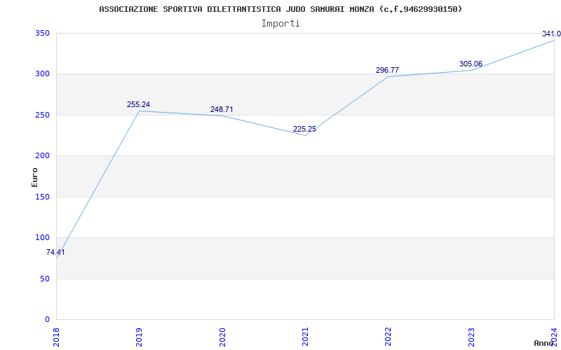The width and height of the screenshot is (561, 350).
Task: Click the Anno axis label
Action: coord(544,343)
